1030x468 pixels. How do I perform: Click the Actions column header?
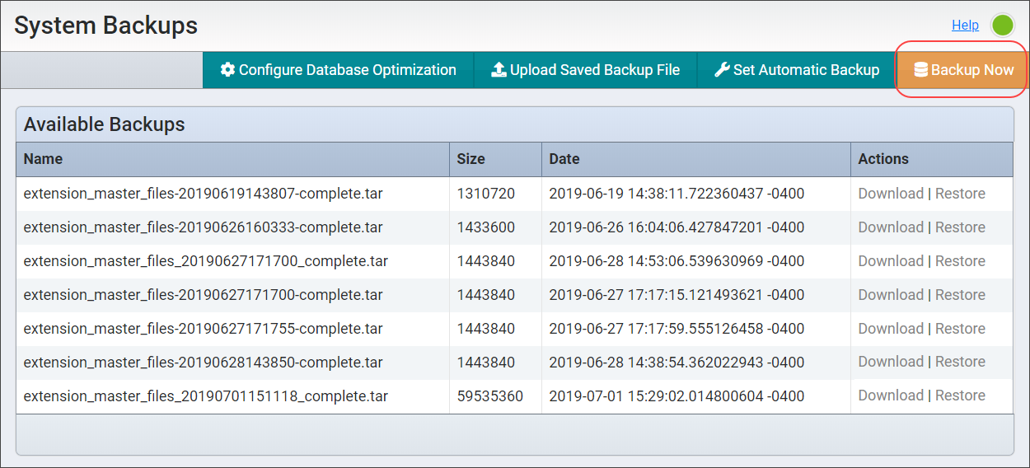coord(932,159)
